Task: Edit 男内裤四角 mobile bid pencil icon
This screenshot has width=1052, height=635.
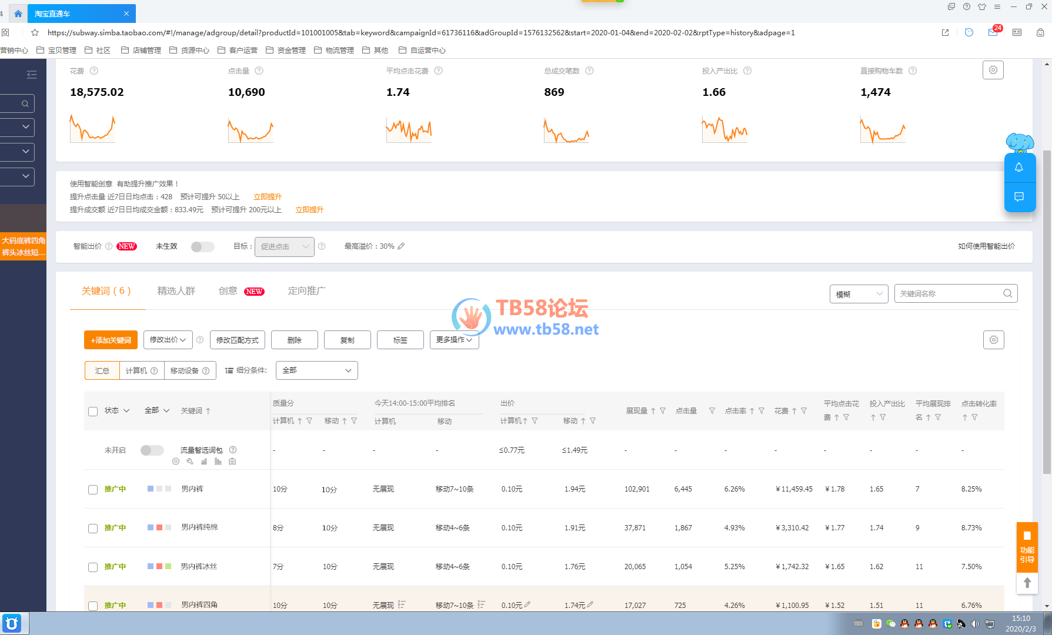Action: (x=590, y=604)
